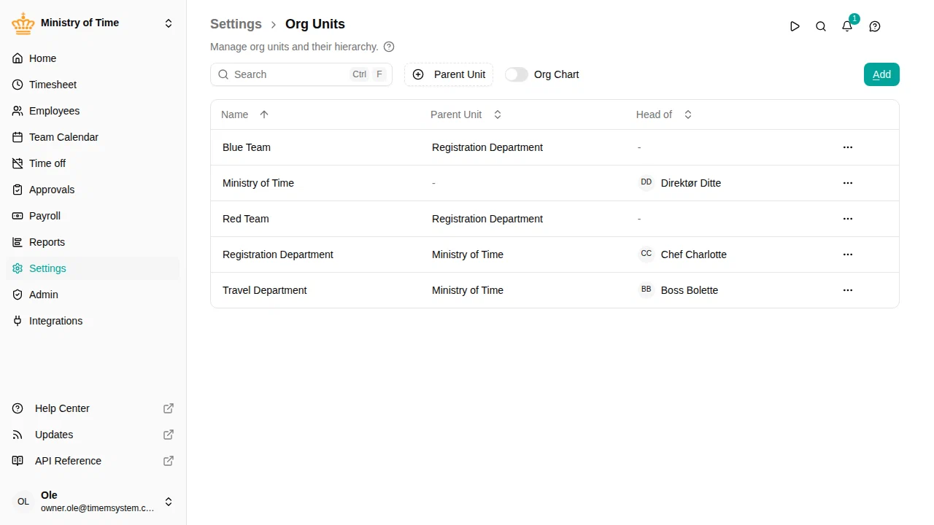Click the BB avatar of Boss Bolette
The height and width of the screenshot is (525, 934).
pyautogui.click(x=647, y=289)
